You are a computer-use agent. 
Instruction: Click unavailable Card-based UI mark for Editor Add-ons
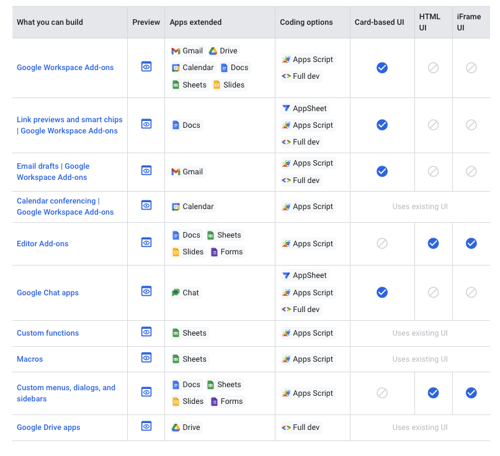pos(382,244)
